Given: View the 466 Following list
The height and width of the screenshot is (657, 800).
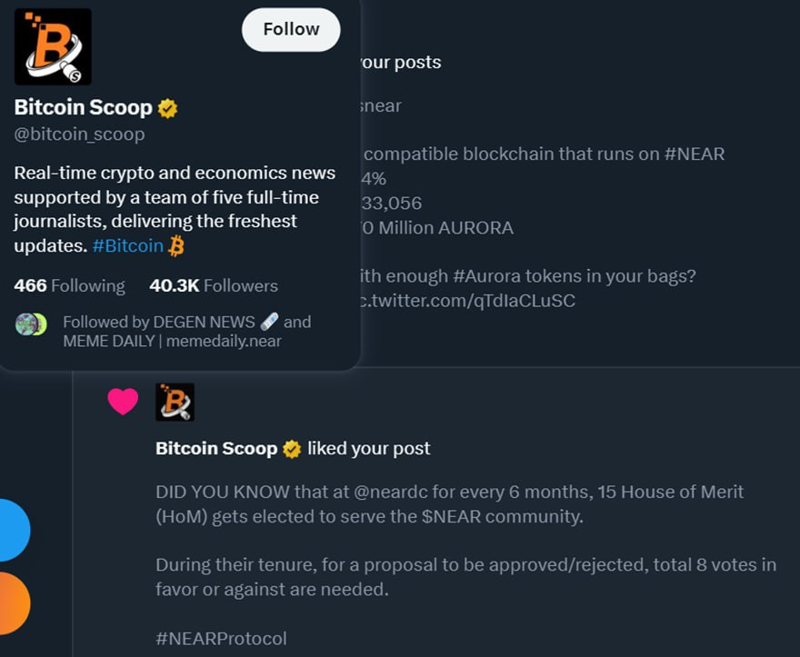Looking at the screenshot, I should pos(69,285).
